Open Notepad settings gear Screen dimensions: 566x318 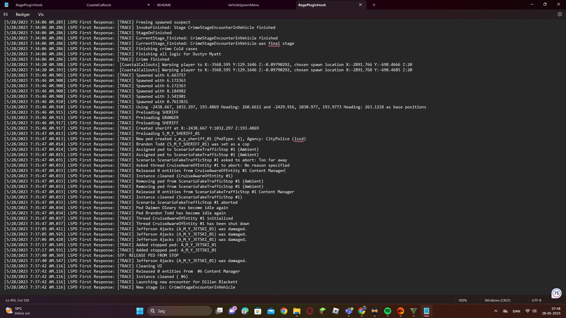tap(560, 14)
